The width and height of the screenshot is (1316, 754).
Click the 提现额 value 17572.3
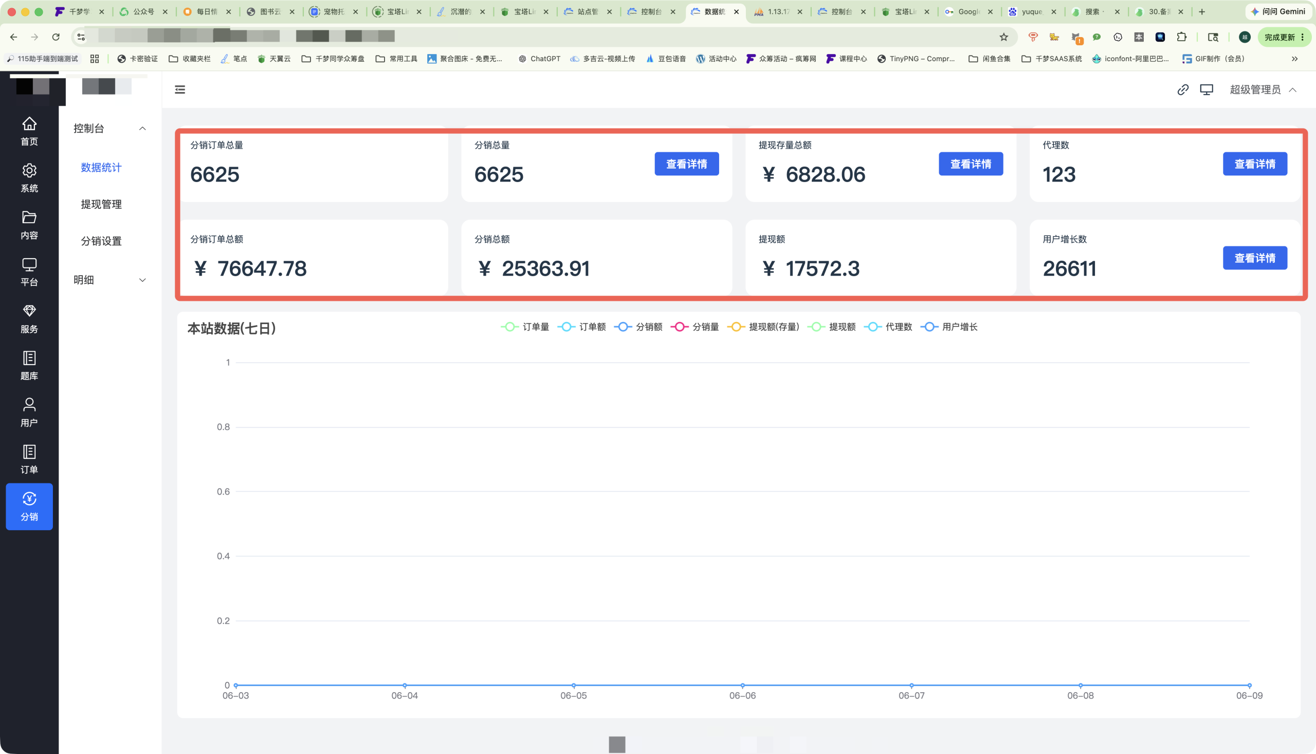click(x=810, y=268)
